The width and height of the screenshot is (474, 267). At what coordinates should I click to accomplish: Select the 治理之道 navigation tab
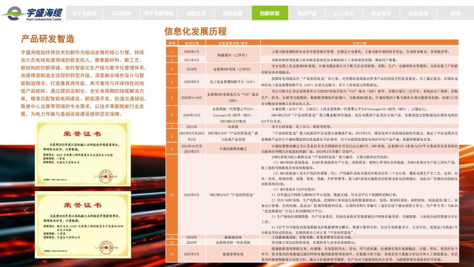pos(196,13)
